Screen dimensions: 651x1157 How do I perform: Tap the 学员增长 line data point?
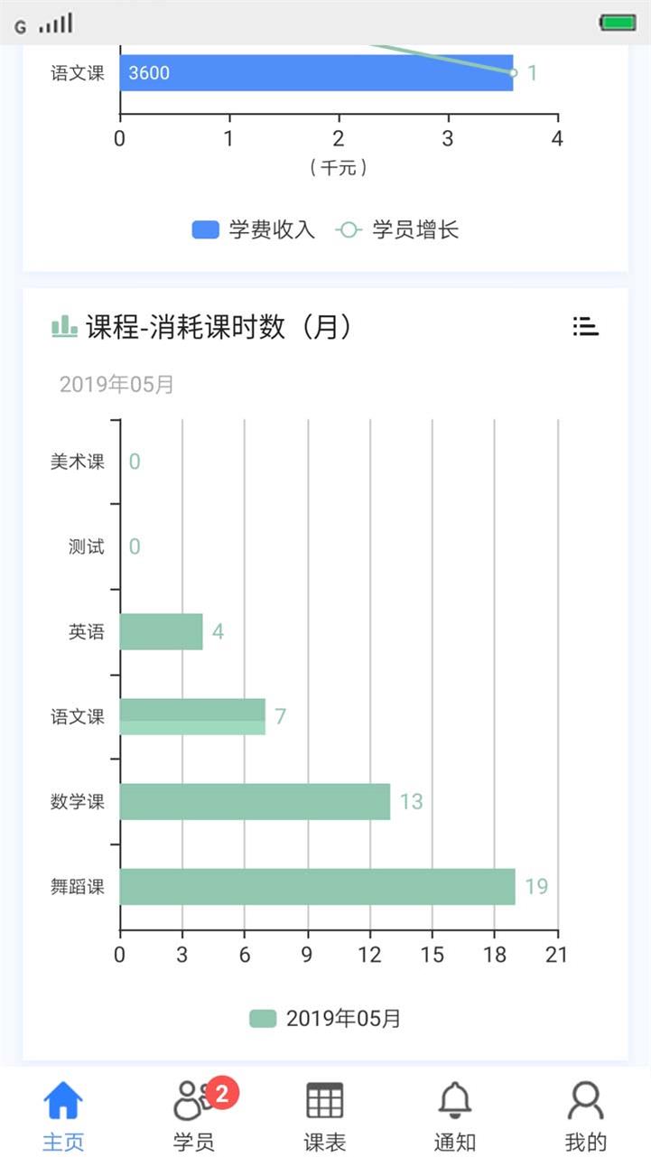tap(513, 73)
